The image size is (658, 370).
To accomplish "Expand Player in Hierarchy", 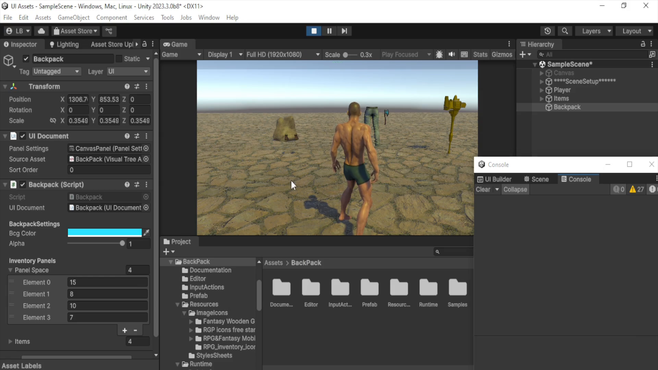I will 541,90.
